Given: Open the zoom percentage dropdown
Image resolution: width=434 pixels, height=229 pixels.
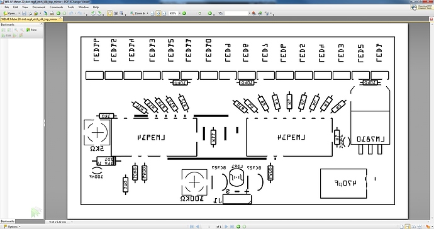Looking at the screenshot, I should [179, 13].
